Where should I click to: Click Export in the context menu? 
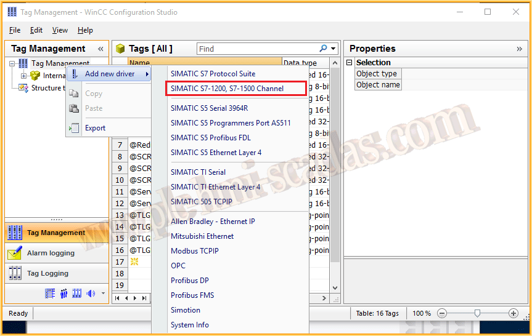[x=95, y=128]
